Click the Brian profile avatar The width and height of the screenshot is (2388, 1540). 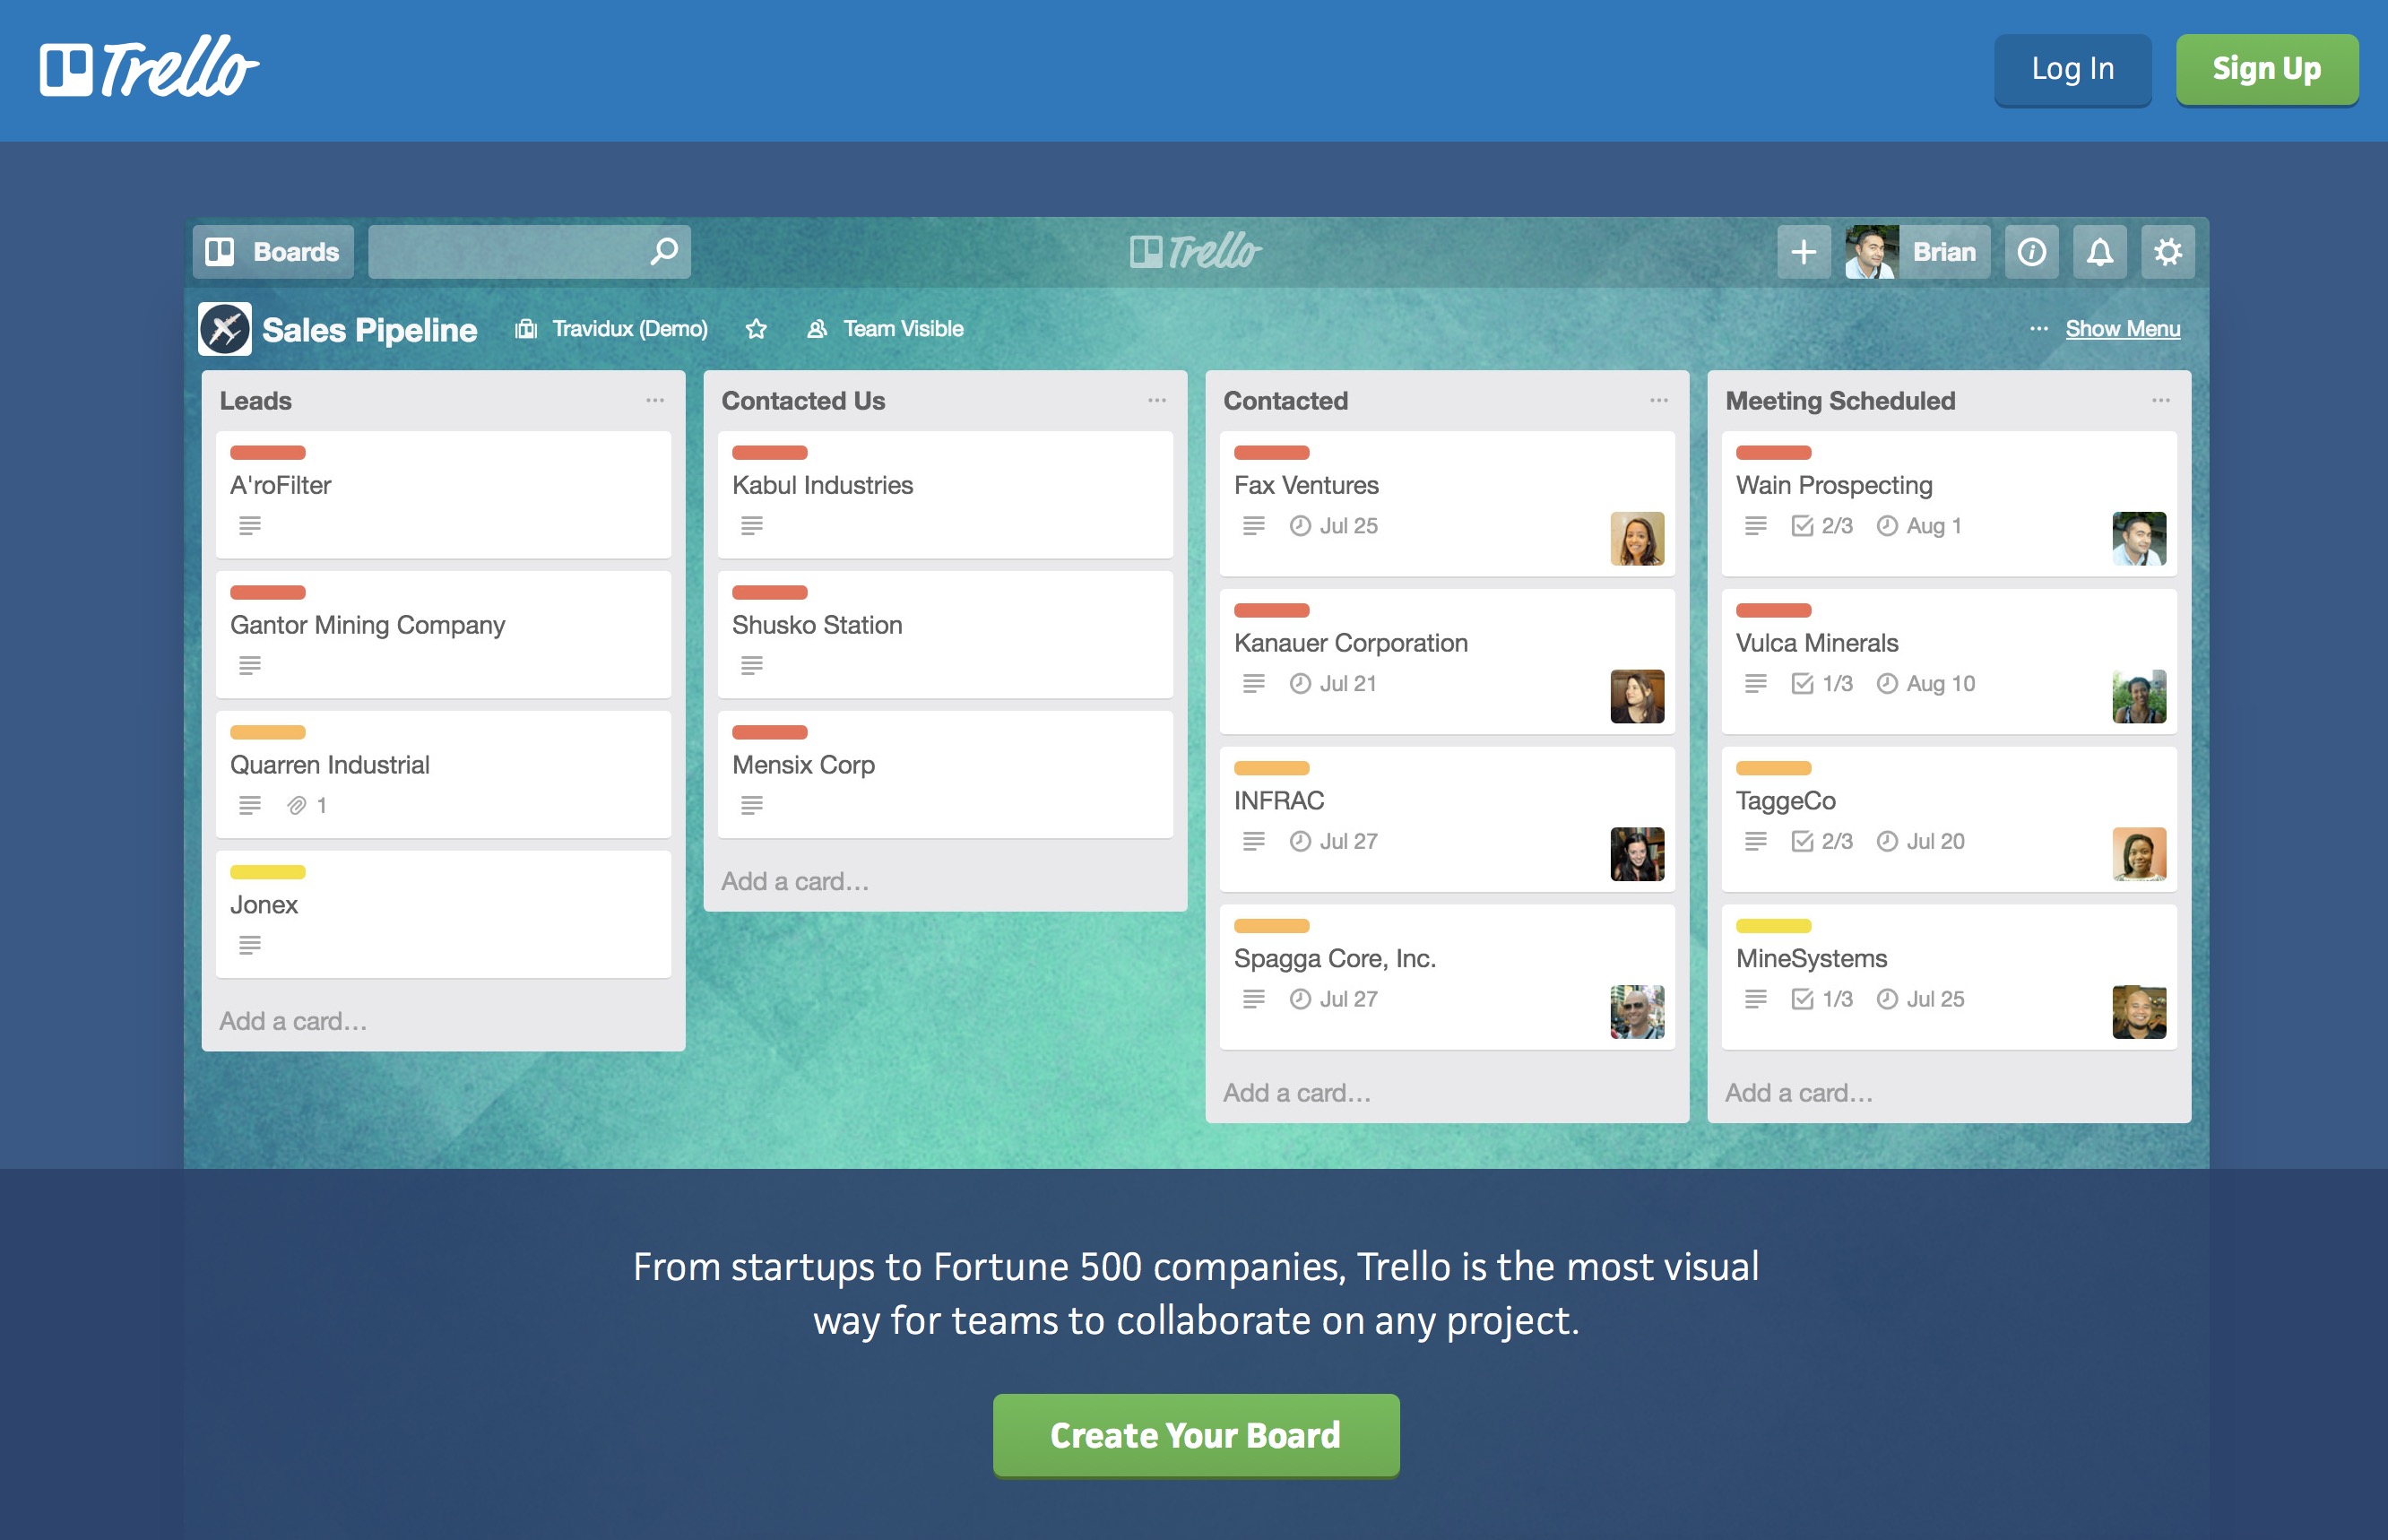tap(1865, 251)
